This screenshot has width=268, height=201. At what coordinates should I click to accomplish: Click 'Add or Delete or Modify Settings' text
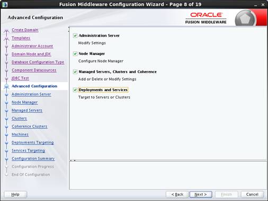click(108, 79)
